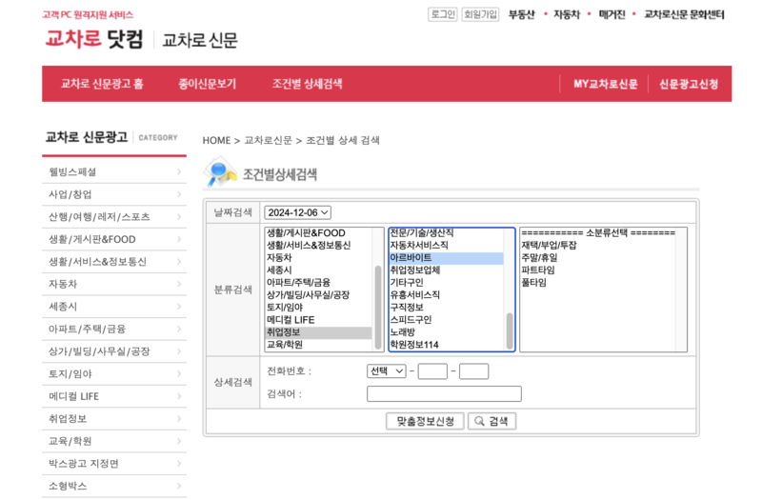Expand 산행/여행/레저/스포츠 sidebar category

pos(114,217)
